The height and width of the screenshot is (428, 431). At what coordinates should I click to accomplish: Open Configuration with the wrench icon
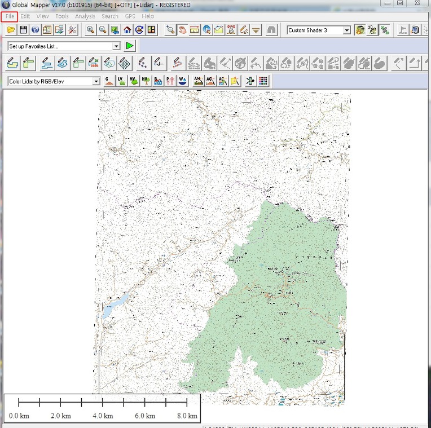pos(72,30)
